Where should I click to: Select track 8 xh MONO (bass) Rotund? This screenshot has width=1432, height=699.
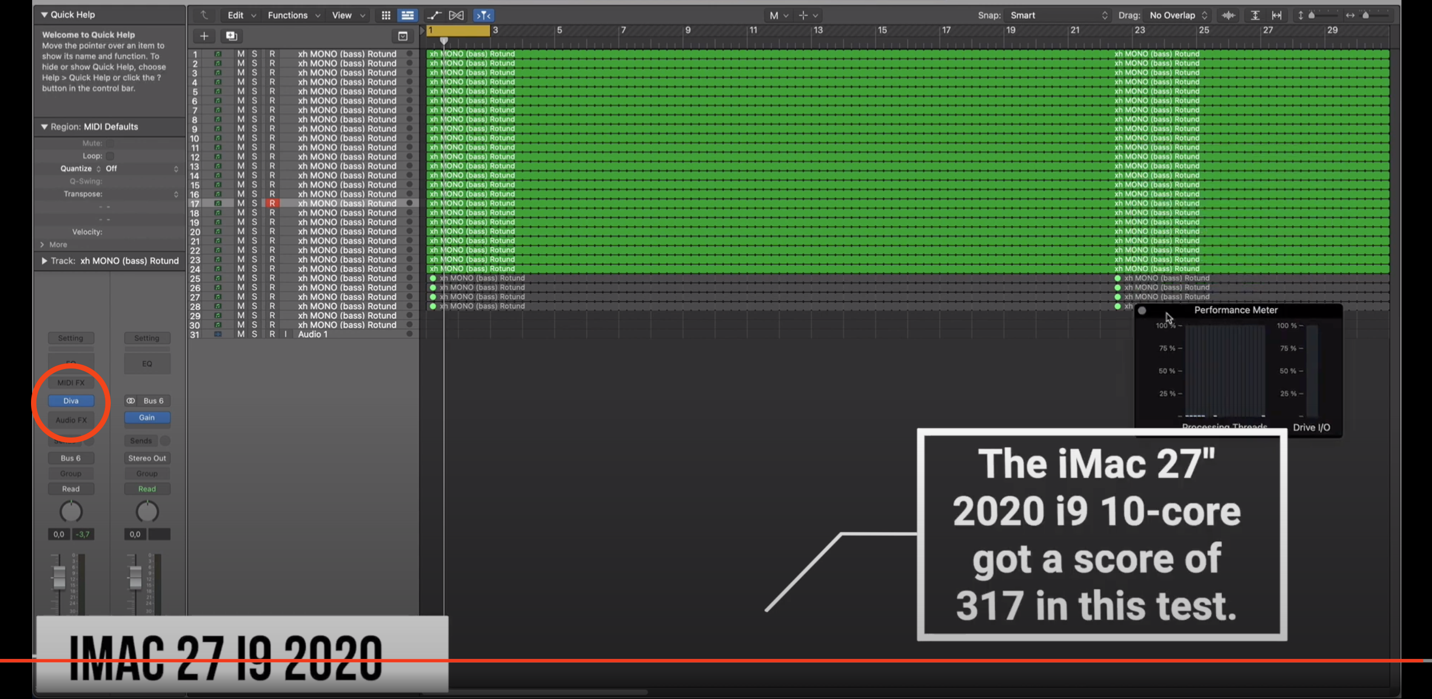tap(347, 119)
